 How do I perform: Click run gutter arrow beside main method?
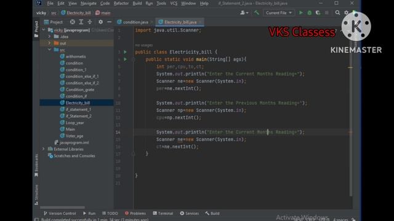click(x=125, y=60)
